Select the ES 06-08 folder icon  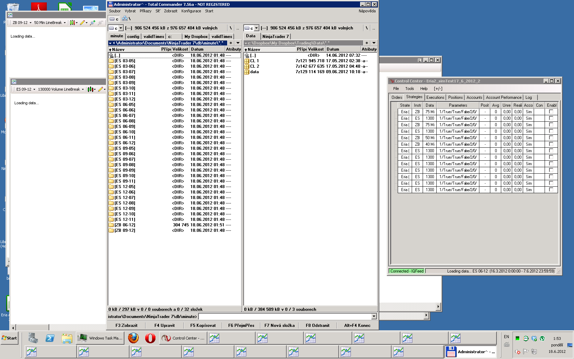(111, 121)
